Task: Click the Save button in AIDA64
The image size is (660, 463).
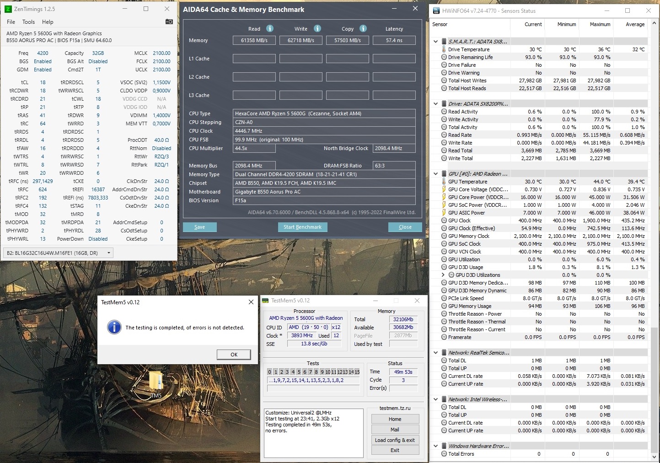Action: click(199, 227)
